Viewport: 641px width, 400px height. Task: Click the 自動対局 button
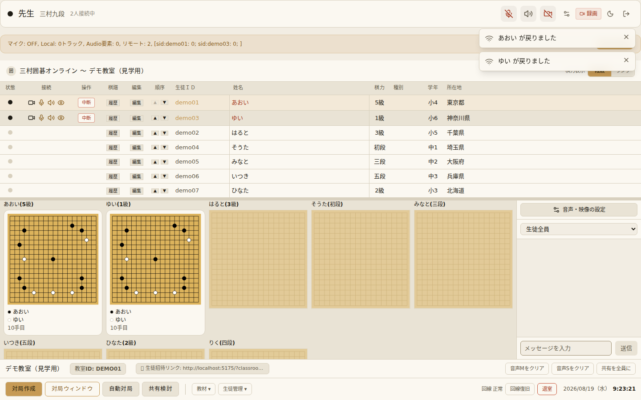[x=121, y=389]
